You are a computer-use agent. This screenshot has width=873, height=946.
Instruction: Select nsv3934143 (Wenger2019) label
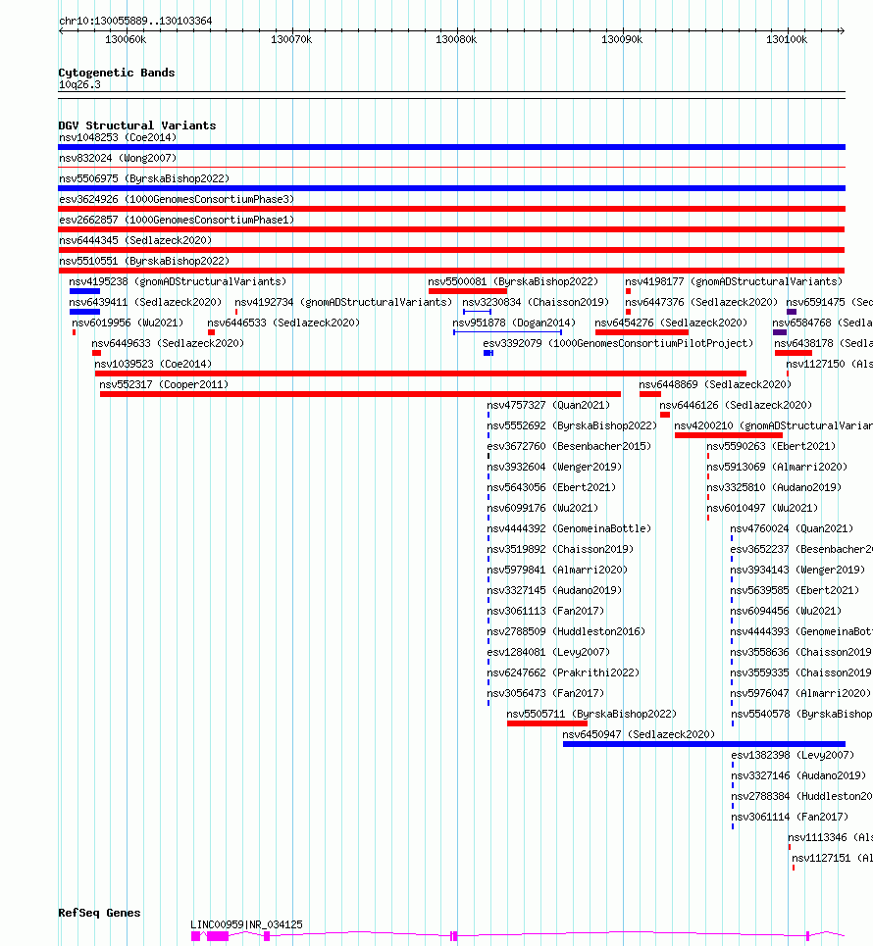[x=797, y=570]
